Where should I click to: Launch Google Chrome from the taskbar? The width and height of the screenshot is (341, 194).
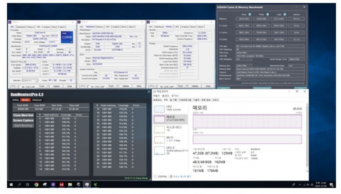pos(36,184)
